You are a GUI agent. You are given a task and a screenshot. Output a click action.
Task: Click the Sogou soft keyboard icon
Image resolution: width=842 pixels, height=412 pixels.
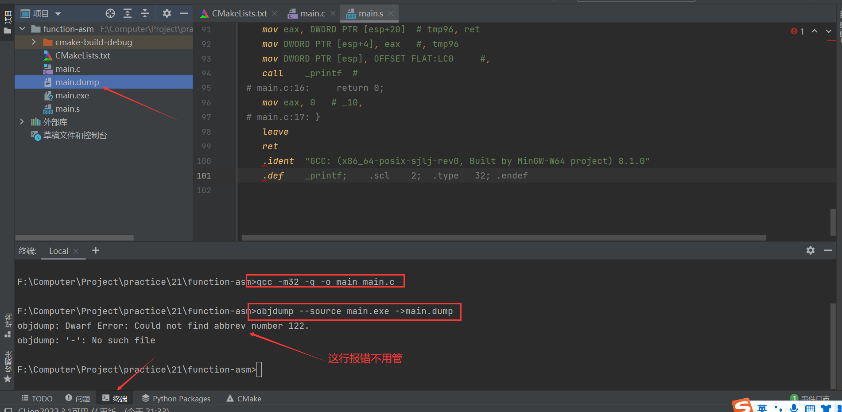point(810,408)
